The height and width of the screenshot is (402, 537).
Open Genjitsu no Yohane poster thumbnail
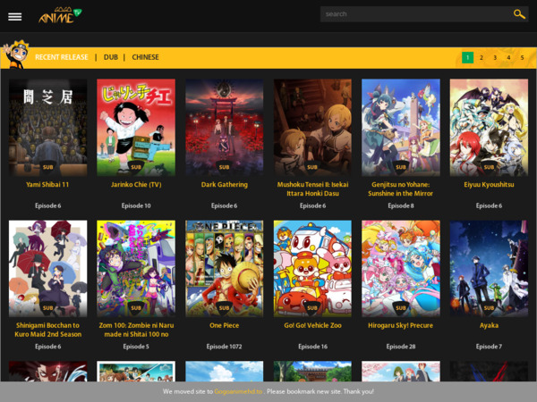pyautogui.click(x=401, y=128)
